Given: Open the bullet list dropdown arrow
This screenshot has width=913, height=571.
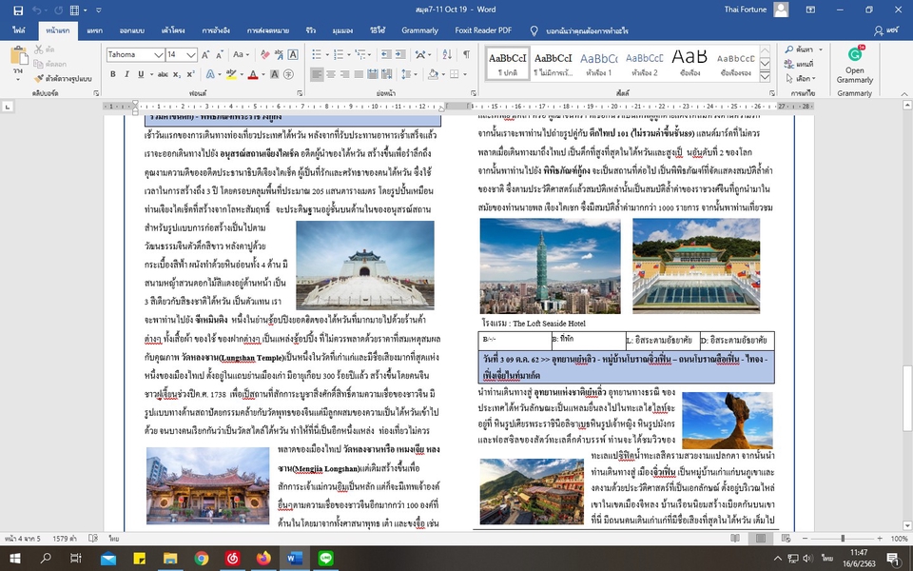Looking at the screenshot, I should (325, 55).
